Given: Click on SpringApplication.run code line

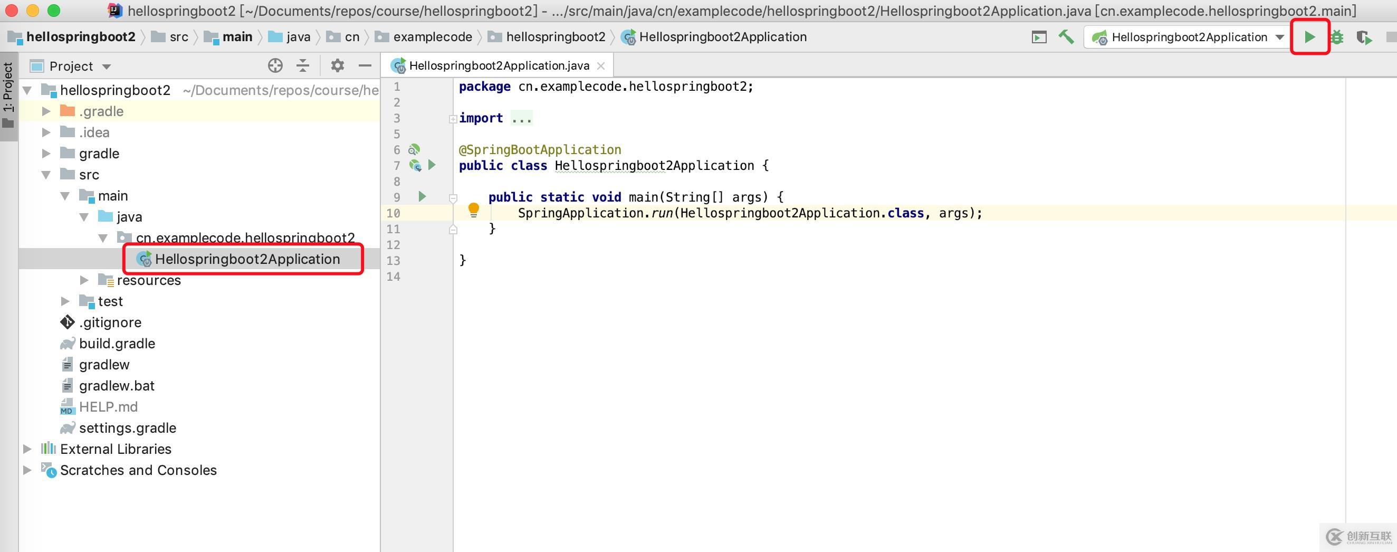Looking at the screenshot, I should [750, 213].
